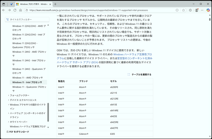The height and width of the screenshot is (139, 212).
Task: Select model cell x6425RE
Action: (114, 122)
